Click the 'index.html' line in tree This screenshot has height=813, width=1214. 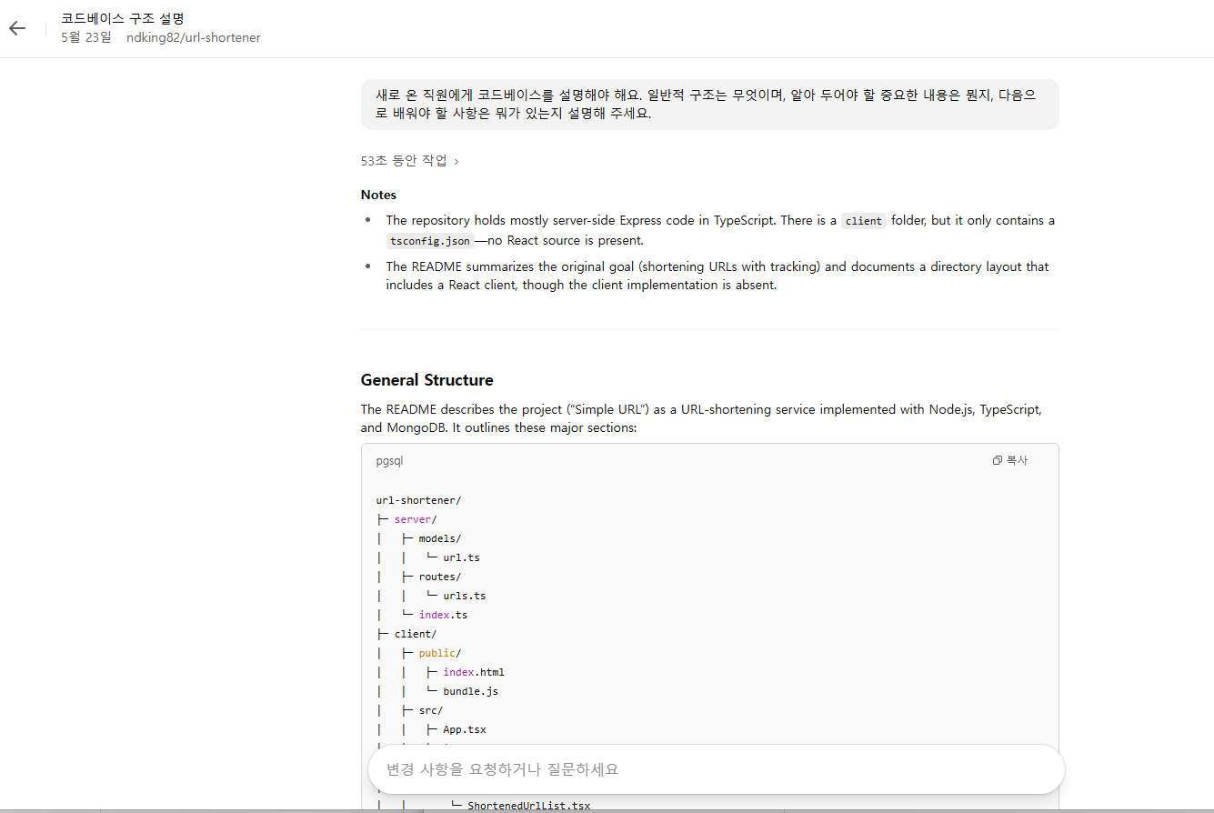point(474,672)
